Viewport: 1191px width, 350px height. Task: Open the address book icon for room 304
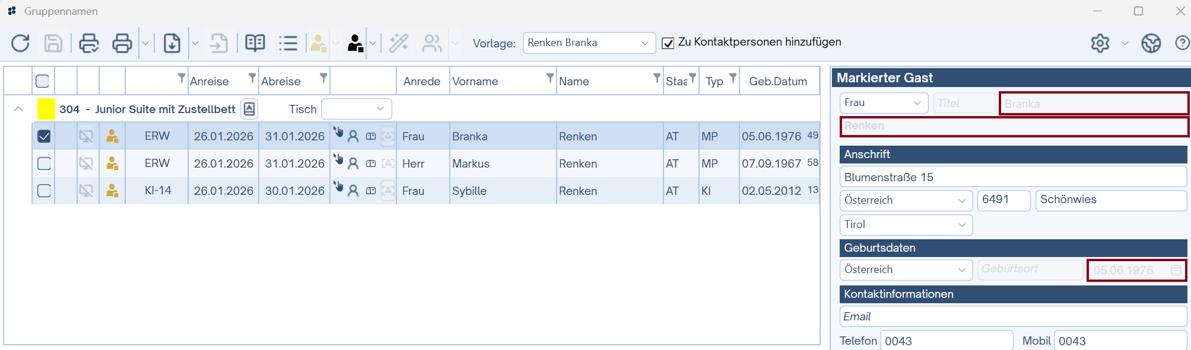coord(249,109)
